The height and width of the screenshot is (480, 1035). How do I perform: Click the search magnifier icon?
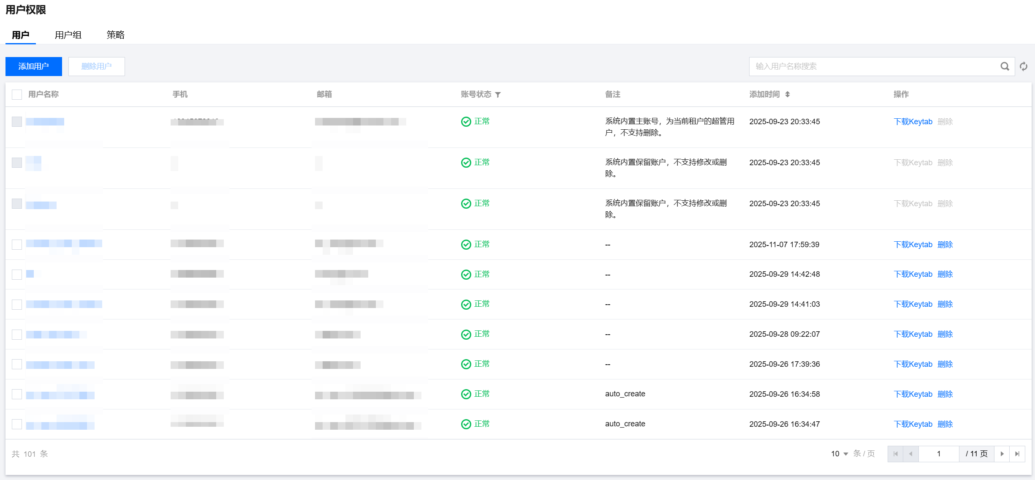pos(1005,66)
